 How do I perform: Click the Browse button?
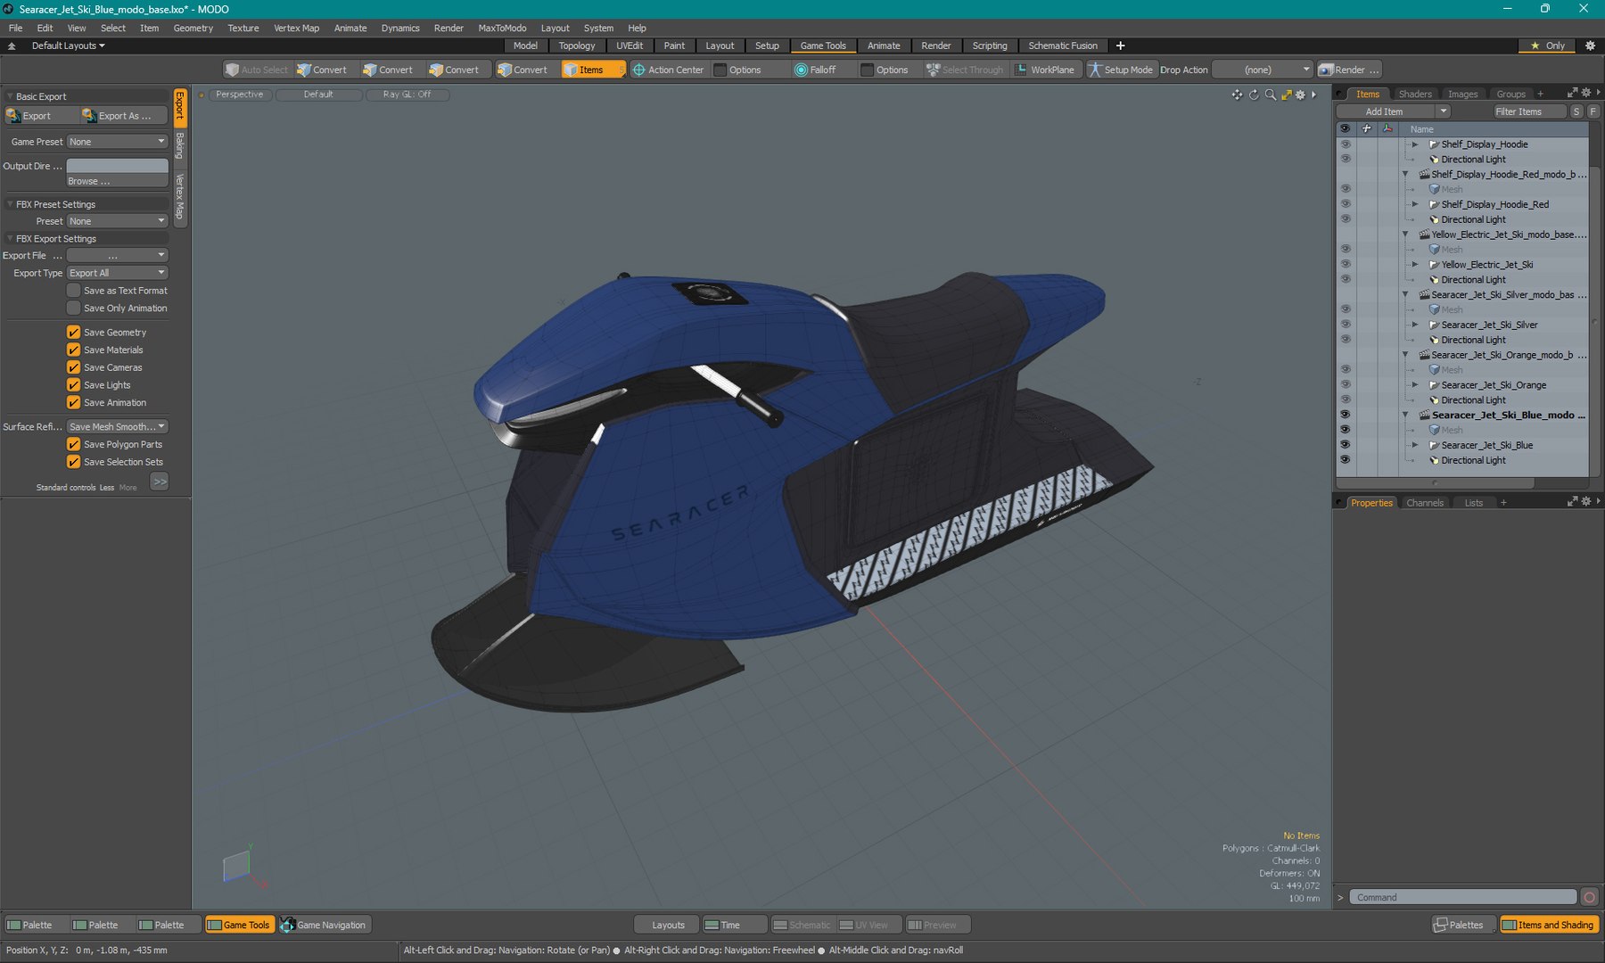coord(117,181)
